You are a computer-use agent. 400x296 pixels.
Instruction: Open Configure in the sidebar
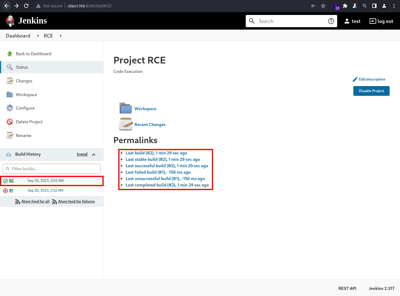pos(25,108)
